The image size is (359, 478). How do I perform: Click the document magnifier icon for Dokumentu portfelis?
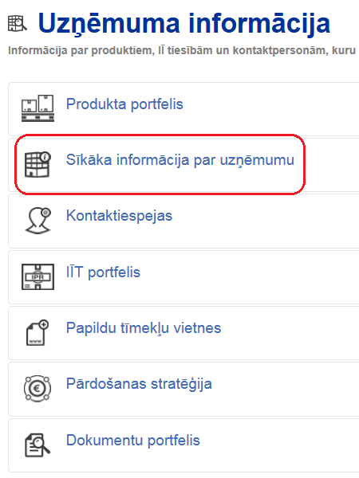pyautogui.click(x=37, y=445)
